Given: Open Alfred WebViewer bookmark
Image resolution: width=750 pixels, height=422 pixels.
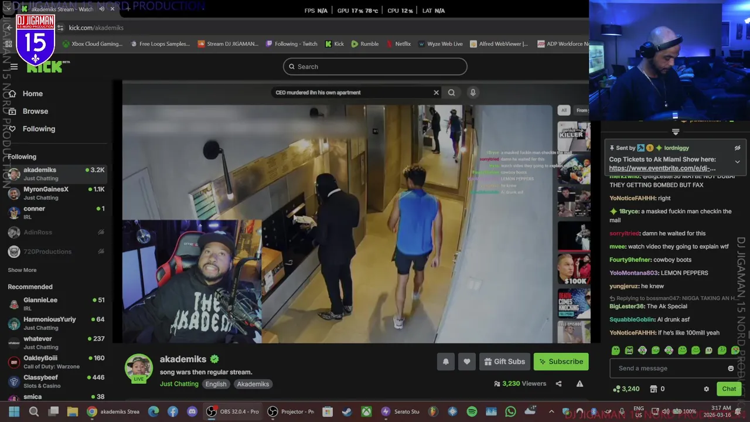Looking at the screenshot, I should click(x=498, y=44).
